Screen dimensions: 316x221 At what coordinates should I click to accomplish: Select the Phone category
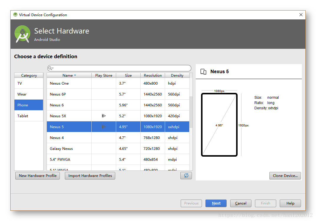(29, 105)
